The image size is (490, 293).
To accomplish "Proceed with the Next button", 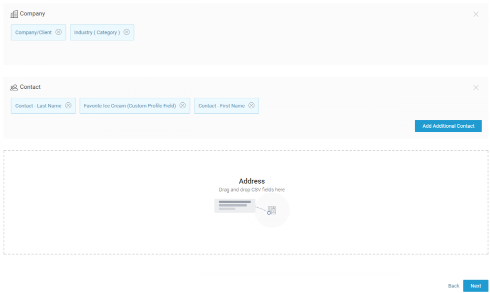I will click(475, 286).
